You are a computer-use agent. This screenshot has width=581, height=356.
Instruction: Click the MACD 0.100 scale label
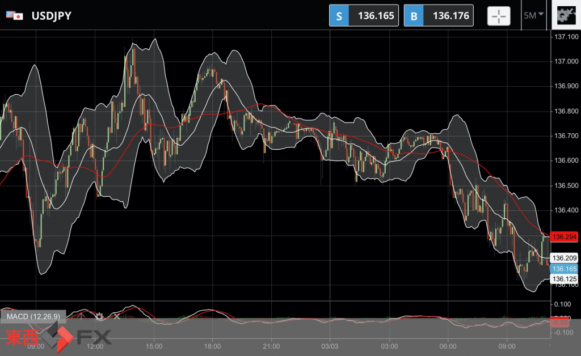562,304
